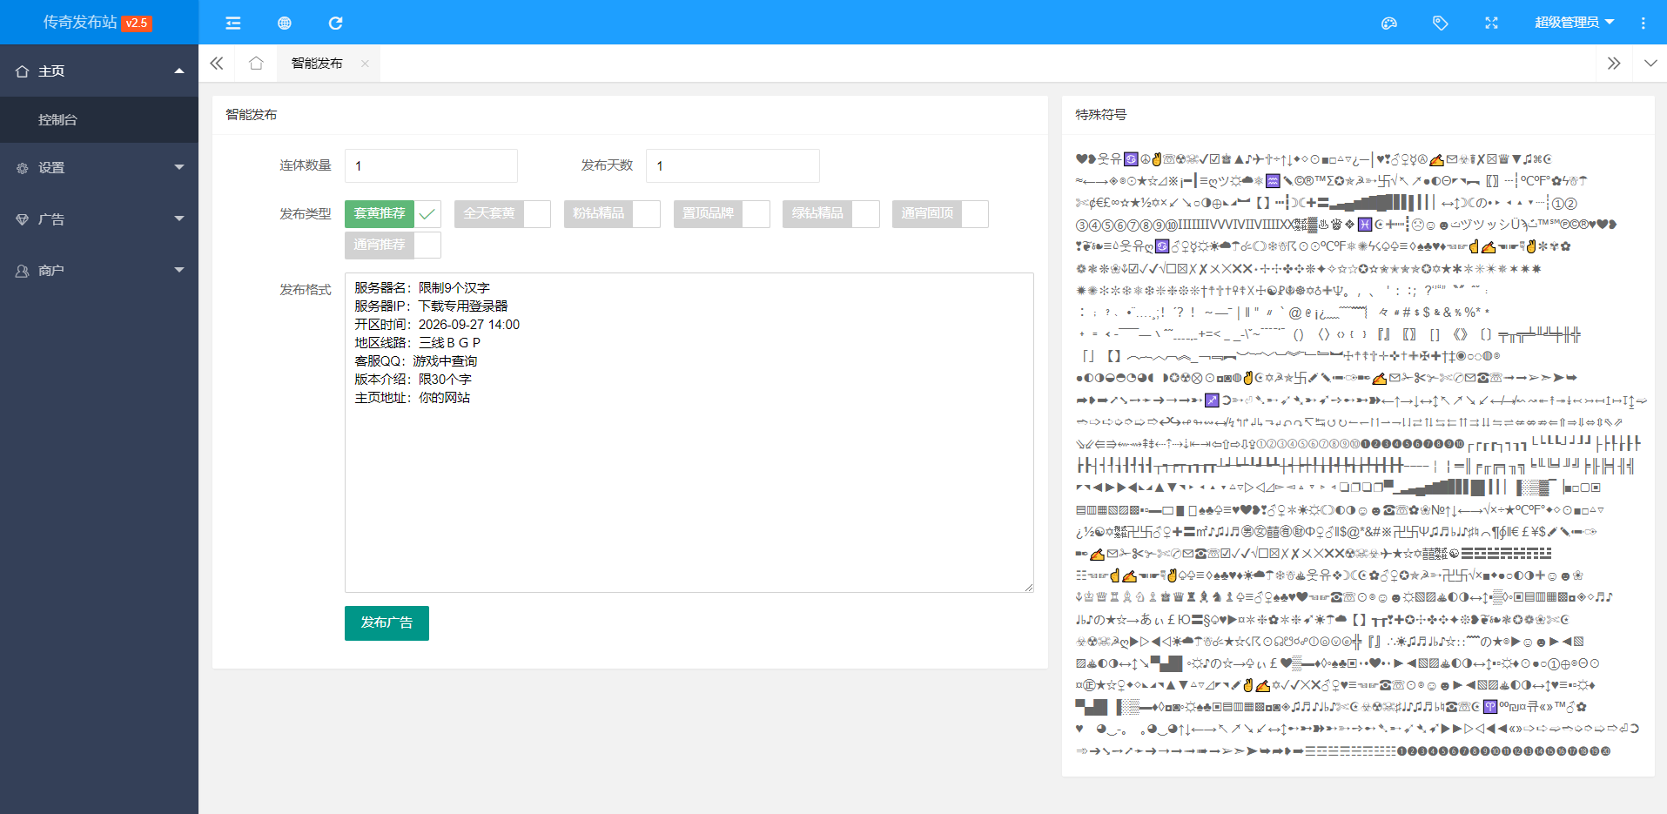Toggle fullscreen mode icon
Viewport: 1667px width, 814px height.
[x=1491, y=23]
